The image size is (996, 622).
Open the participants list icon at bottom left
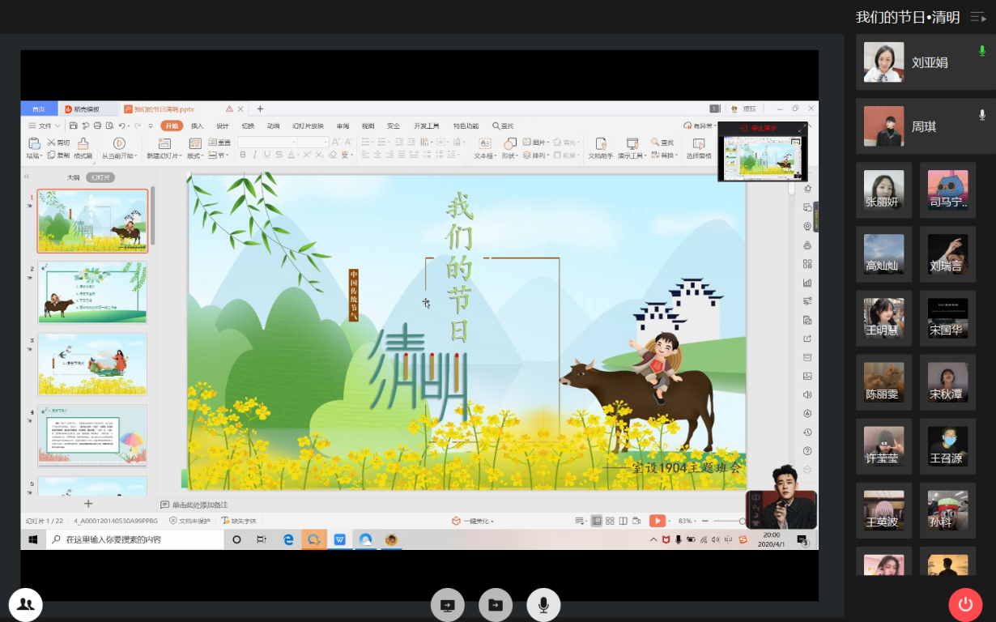pos(26,604)
